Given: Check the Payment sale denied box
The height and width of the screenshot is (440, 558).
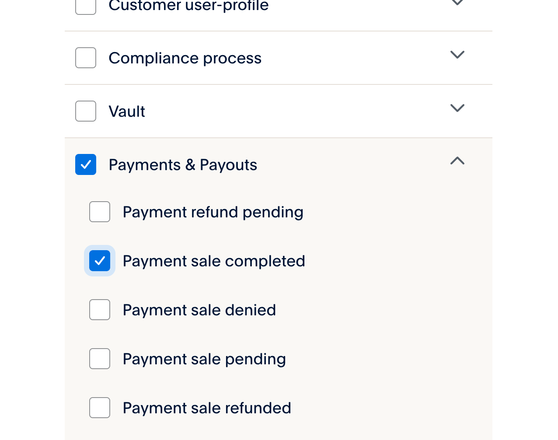Looking at the screenshot, I should (100, 310).
